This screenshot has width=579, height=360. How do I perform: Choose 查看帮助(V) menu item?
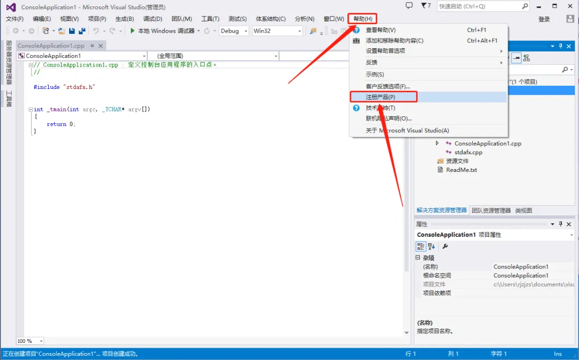(429, 30)
